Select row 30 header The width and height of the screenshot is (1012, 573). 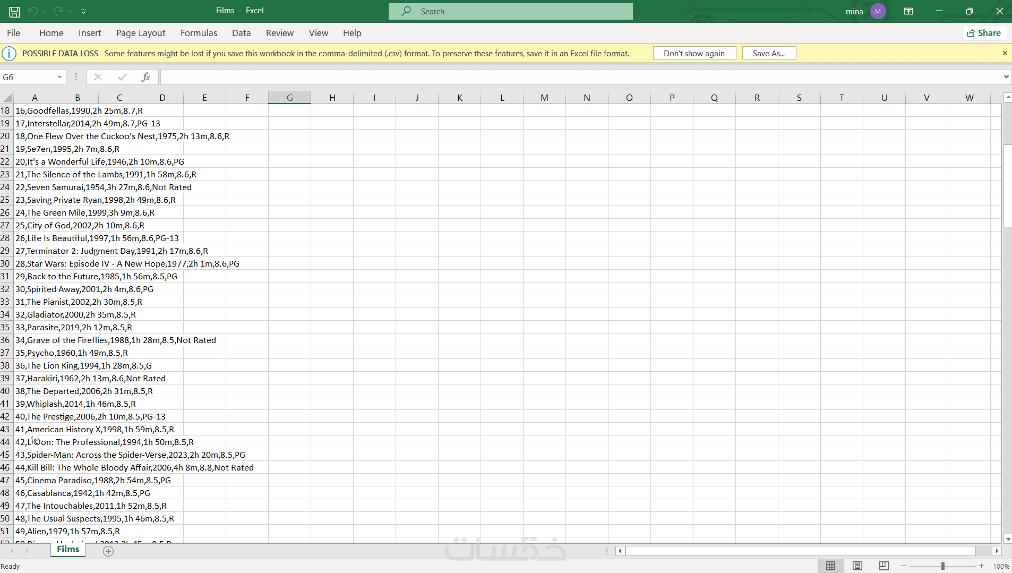coord(6,263)
